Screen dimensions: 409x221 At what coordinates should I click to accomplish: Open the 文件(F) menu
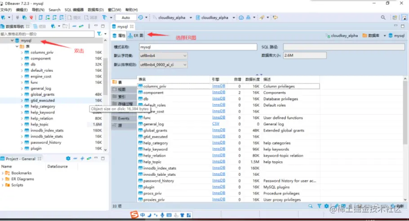point(6,9)
